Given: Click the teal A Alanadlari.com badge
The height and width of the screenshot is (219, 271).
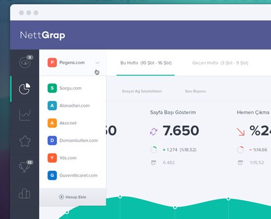Looking at the screenshot, I should coord(52,105).
